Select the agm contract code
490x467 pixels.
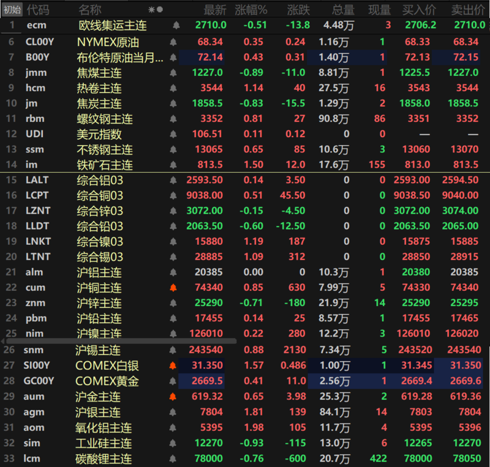click(34, 413)
